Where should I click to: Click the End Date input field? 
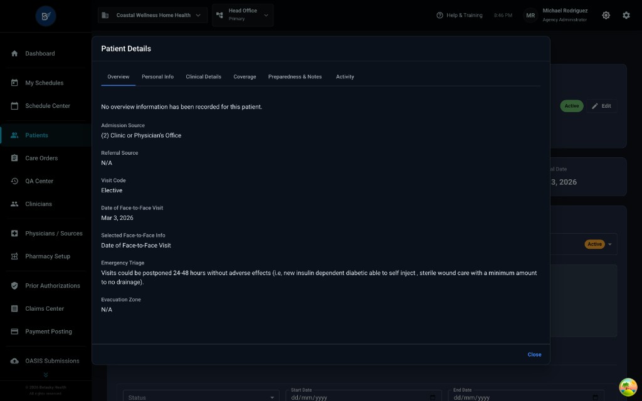click(526, 397)
